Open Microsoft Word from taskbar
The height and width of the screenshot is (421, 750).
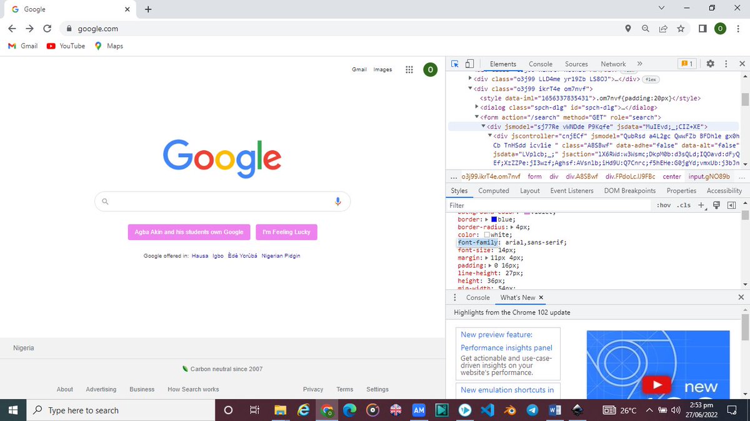[x=554, y=410]
